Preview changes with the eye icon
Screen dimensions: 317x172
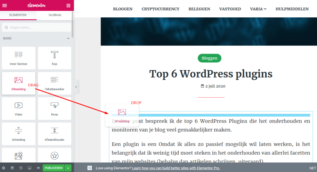coord(38,168)
